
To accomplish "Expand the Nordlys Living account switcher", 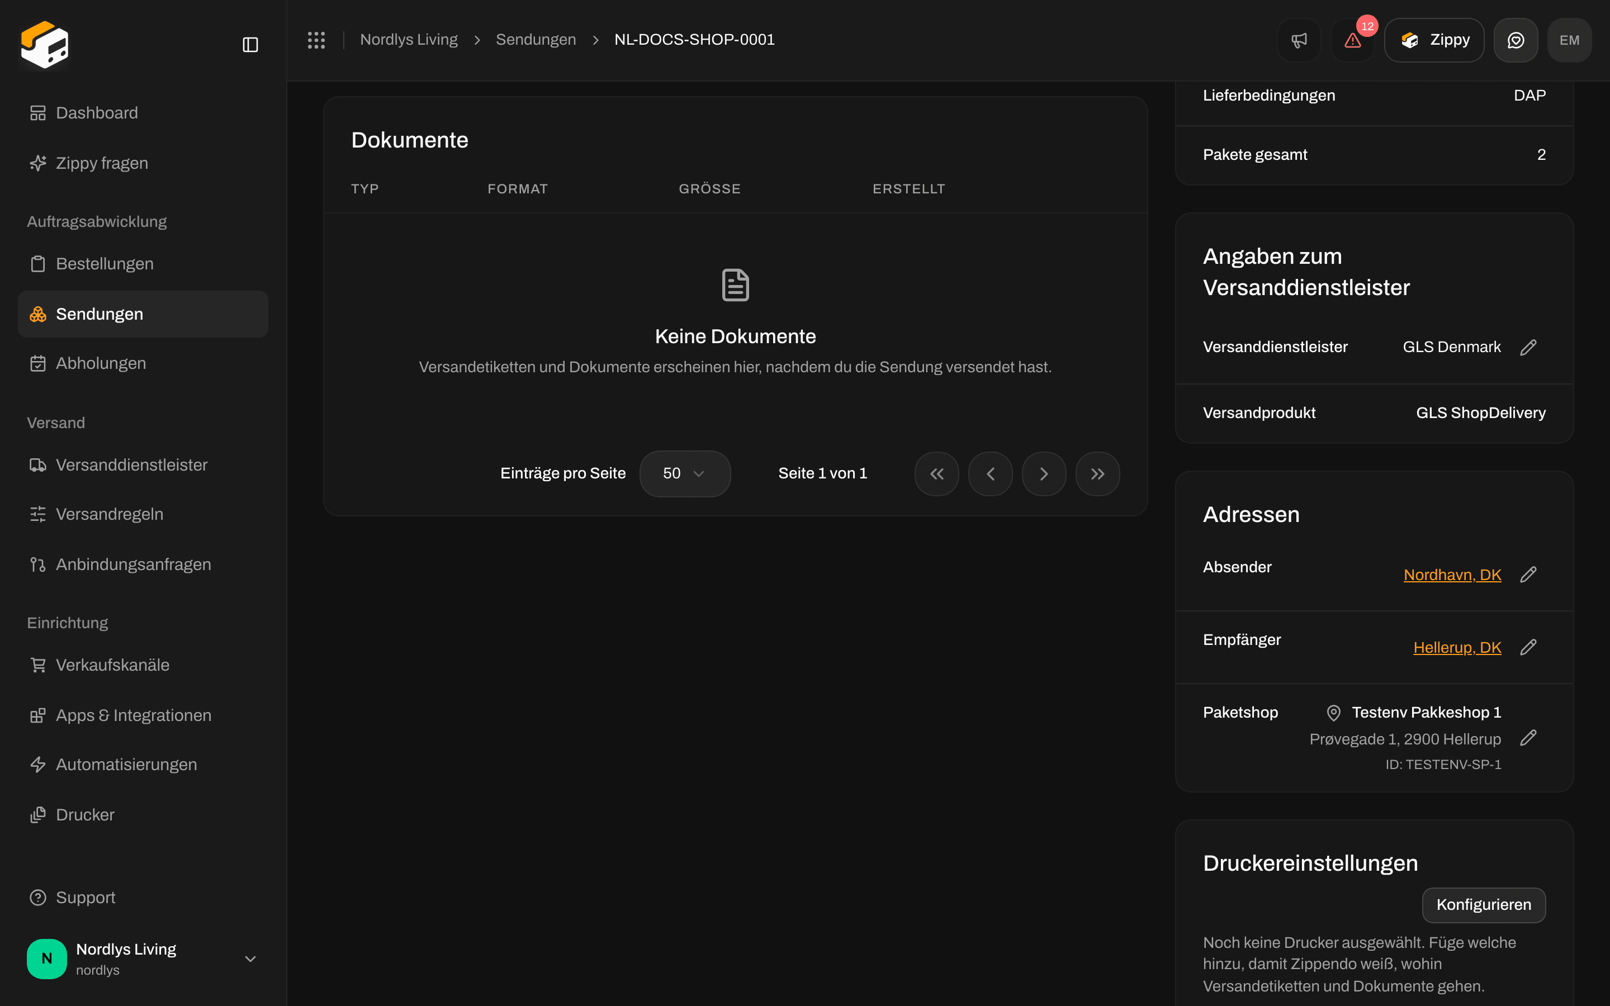I will pos(143,958).
